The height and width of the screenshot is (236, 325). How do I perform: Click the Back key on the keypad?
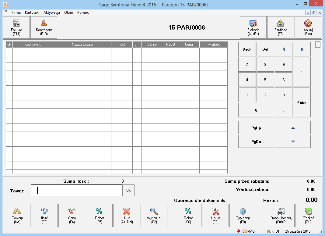[247, 49]
